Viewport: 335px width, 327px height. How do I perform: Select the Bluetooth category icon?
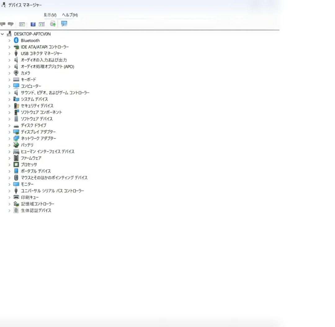tap(16, 40)
